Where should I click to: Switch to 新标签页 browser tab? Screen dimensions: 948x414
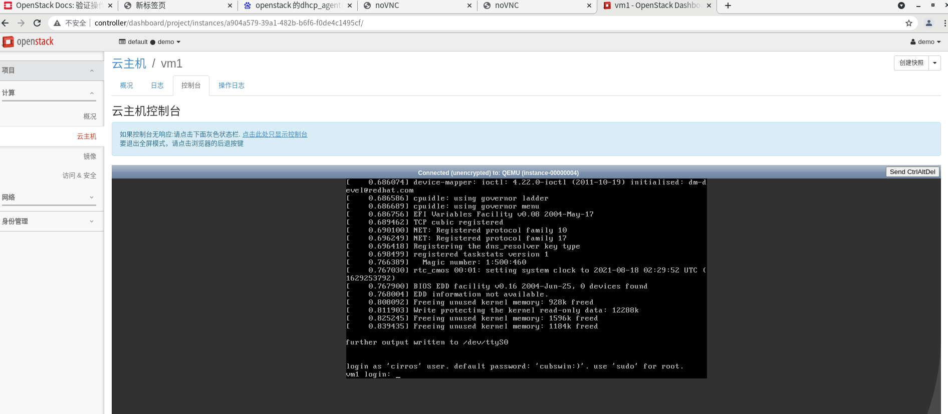178,5
